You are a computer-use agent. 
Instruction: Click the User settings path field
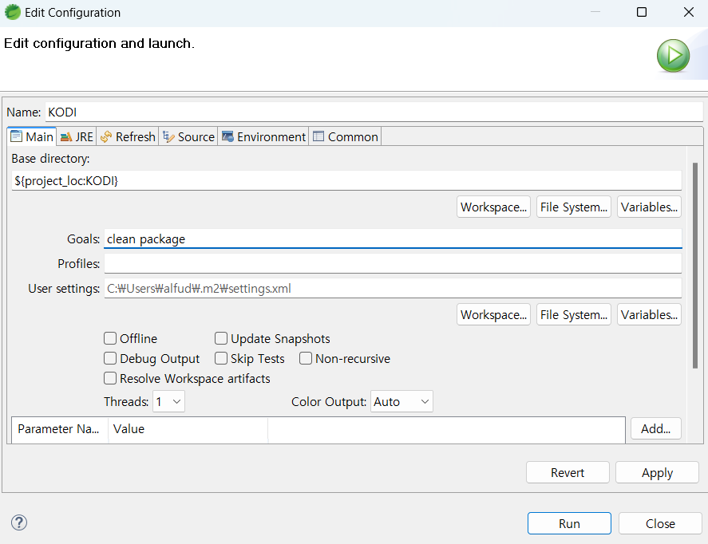[x=393, y=288]
